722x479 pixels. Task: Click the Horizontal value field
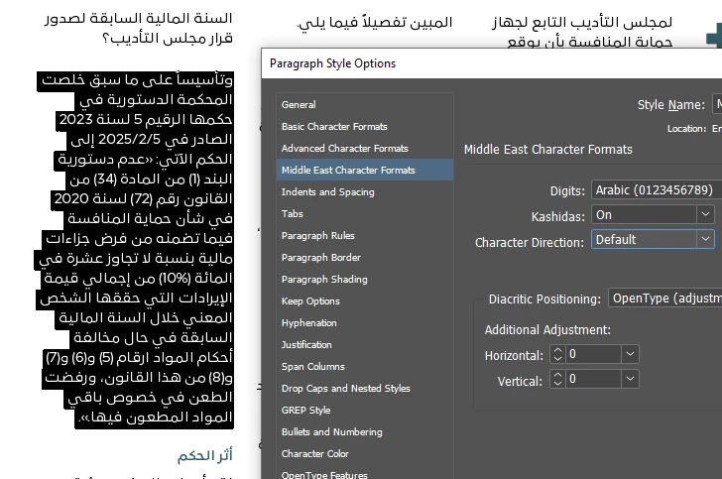593,354
